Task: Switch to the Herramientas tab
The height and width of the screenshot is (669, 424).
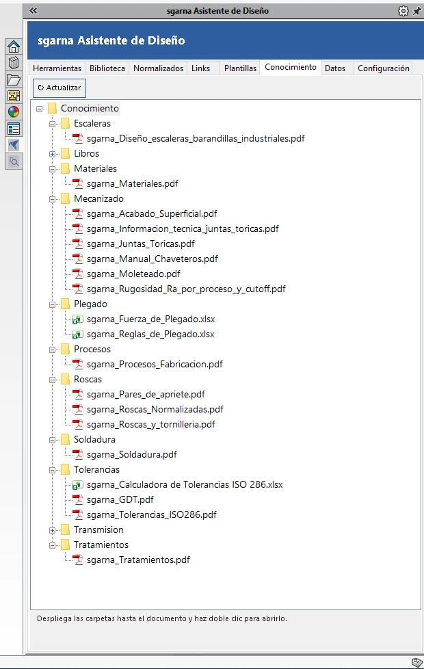Action: pyautogui.click(x=57, y=68)
